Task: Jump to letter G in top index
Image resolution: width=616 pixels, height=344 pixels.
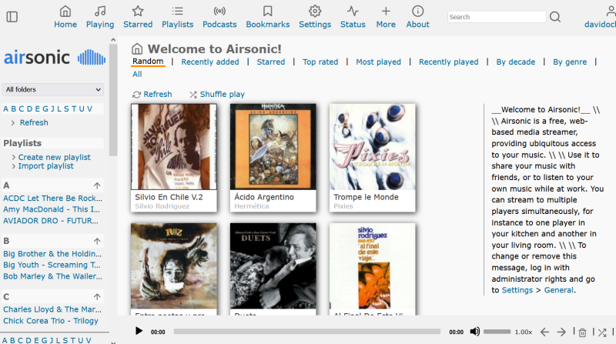Action: tap(45, 109)
